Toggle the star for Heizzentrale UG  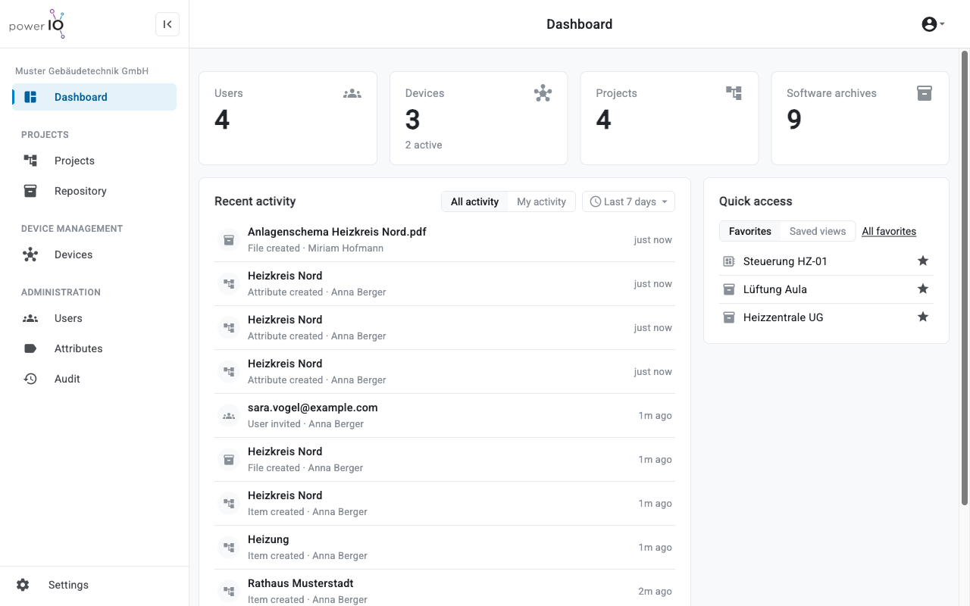pos(923,317)
